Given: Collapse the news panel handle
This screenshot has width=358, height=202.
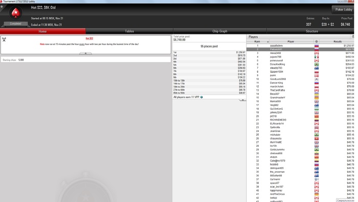Looking at the screenshot, I should pyautogui.click(x=85, y=53).
